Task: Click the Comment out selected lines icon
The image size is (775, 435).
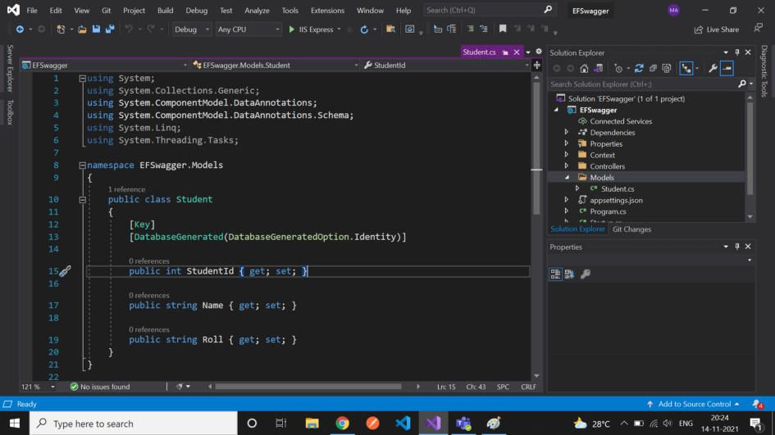Action: click(471, 29)
